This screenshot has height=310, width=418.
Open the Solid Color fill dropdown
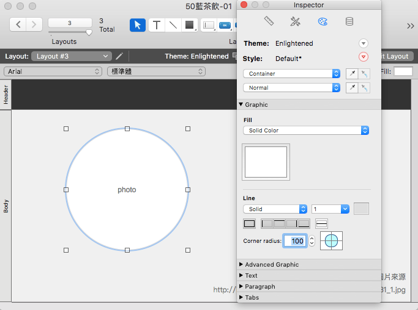tap(306, 131)
